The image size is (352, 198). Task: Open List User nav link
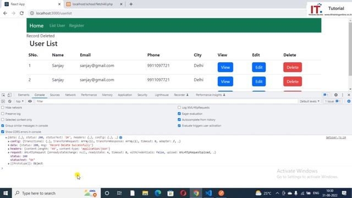pos(57,26)
